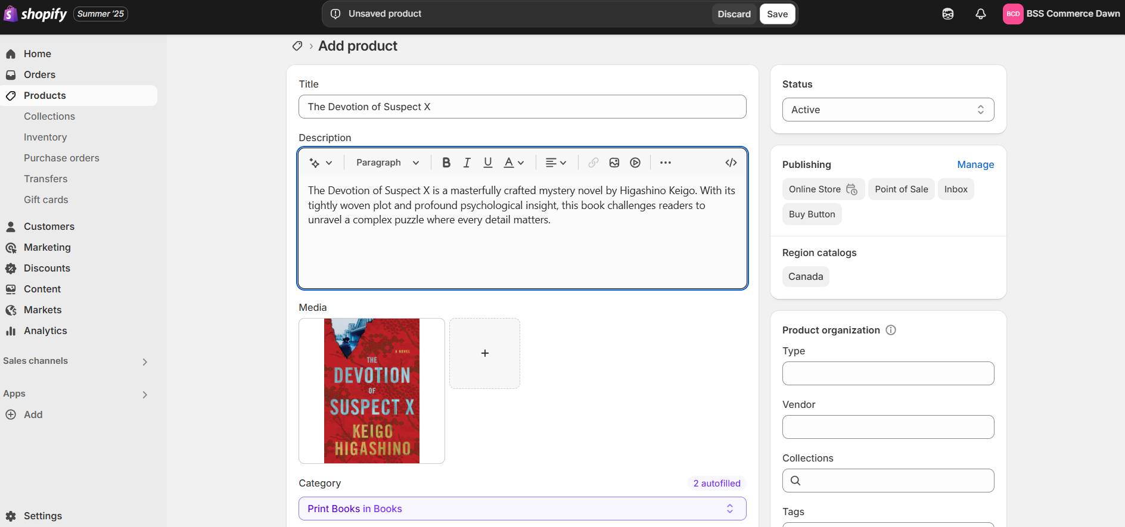Screen dimensions: 1125x527
Task: Open AI generate text sparkle tool
Action: pos(321,163)
